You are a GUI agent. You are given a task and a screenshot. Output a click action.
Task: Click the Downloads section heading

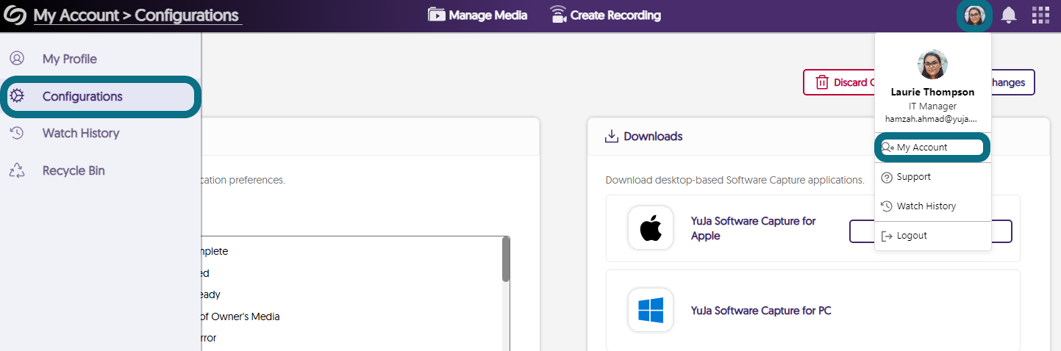coord(653,136)
